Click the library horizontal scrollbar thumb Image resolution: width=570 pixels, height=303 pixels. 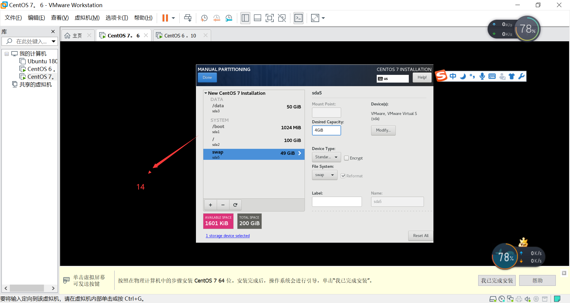27,288
